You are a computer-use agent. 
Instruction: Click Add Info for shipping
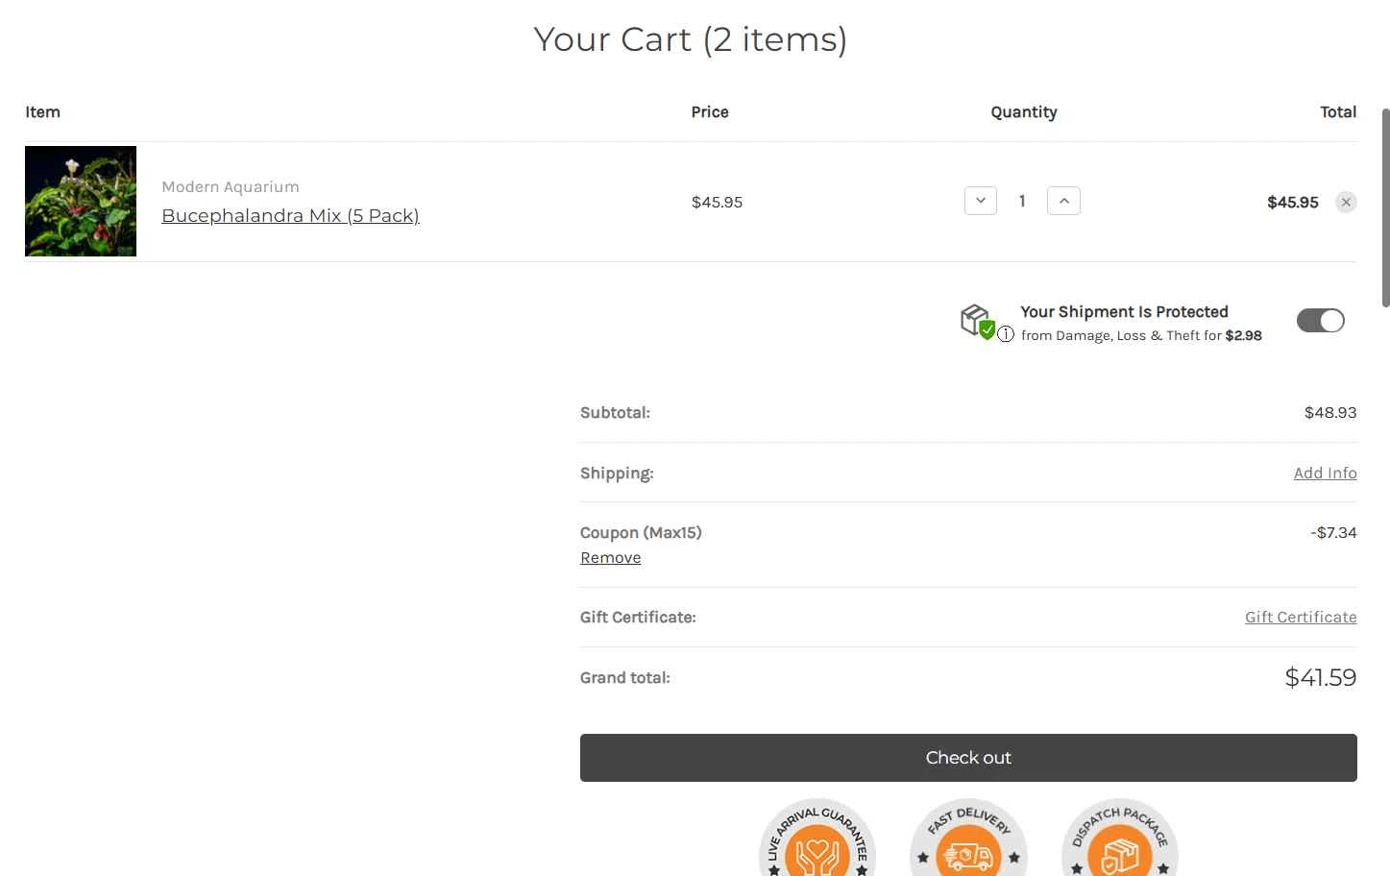1325,473
